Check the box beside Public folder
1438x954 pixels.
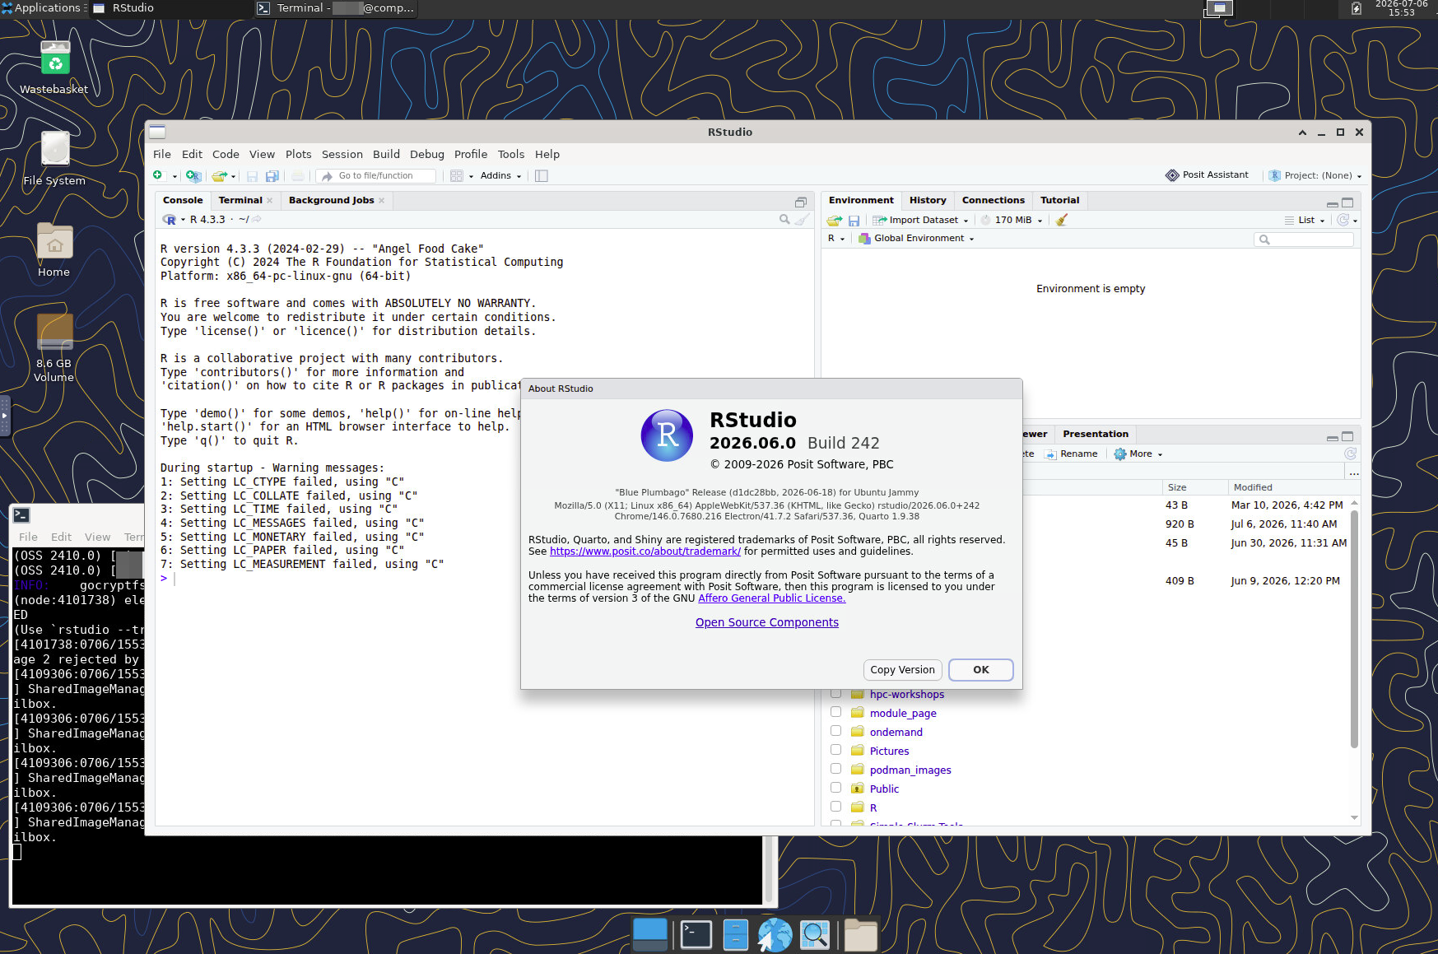point(835,788)
